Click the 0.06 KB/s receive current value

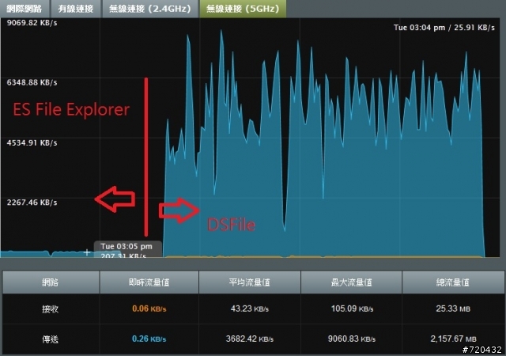pos(149,309)
